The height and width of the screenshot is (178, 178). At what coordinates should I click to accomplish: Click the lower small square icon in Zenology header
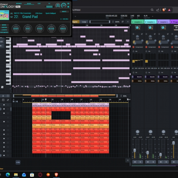click(68, 7)
